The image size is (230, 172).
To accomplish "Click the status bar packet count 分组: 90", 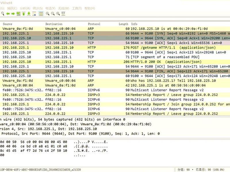I will tap(183, 170).
